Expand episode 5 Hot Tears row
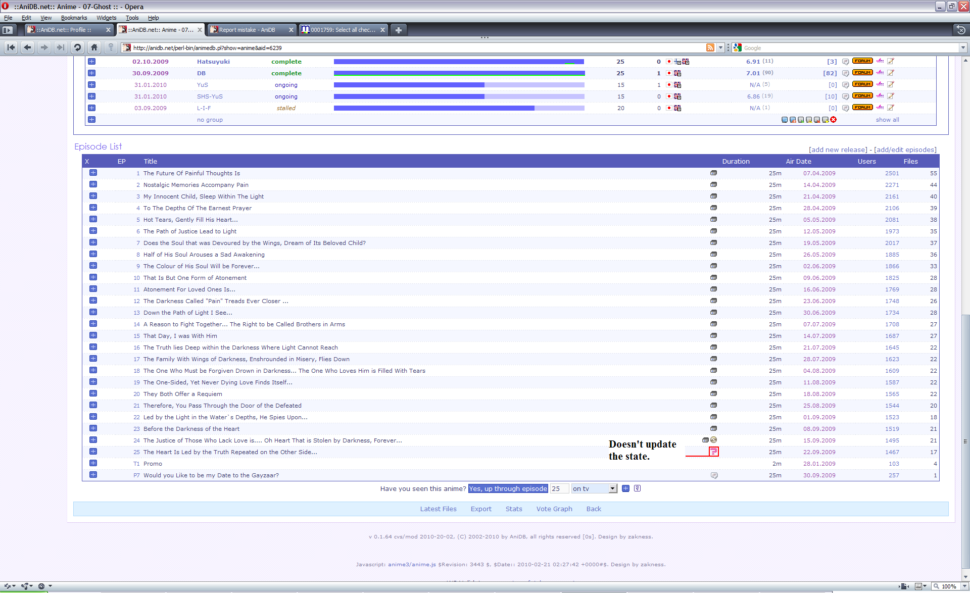 pos(93,220)
